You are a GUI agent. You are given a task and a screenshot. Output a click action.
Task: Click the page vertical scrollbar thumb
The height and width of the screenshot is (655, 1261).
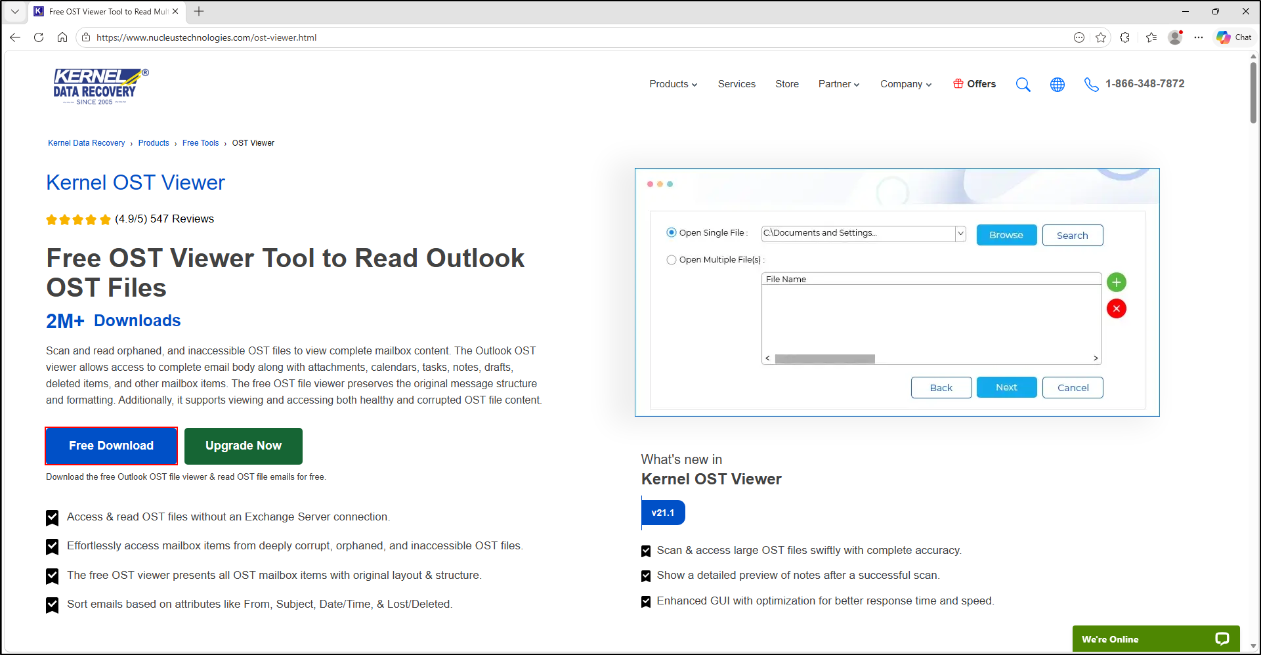[x=1253, y=93]
